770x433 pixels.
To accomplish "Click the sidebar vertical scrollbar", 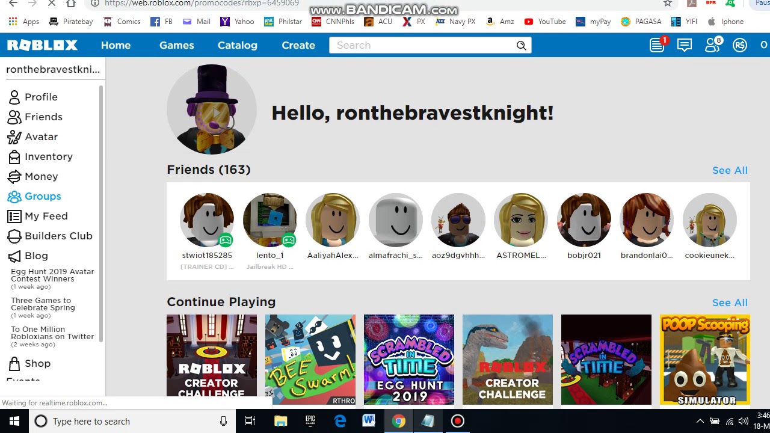I will pyautogui.click(x=101, y=213).
